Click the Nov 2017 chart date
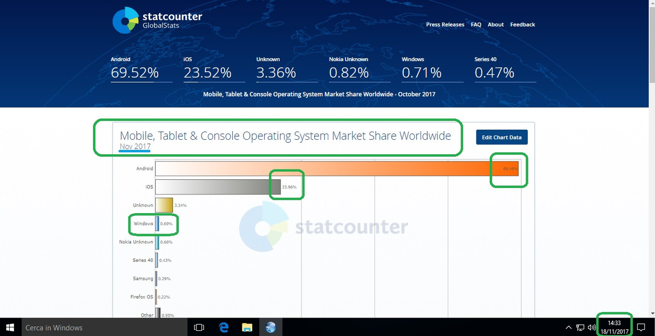This screenshot has width=655, height=336. [135, 146]
